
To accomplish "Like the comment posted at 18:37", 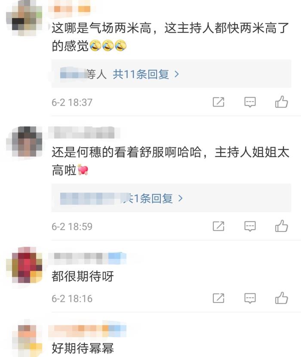I will click(x=281, y=102).
